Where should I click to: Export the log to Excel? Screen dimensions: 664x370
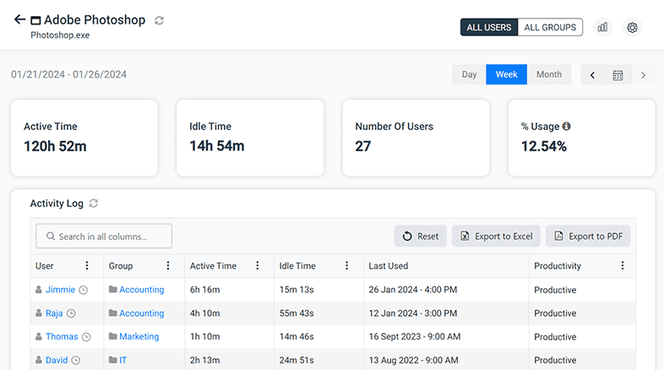496,237
